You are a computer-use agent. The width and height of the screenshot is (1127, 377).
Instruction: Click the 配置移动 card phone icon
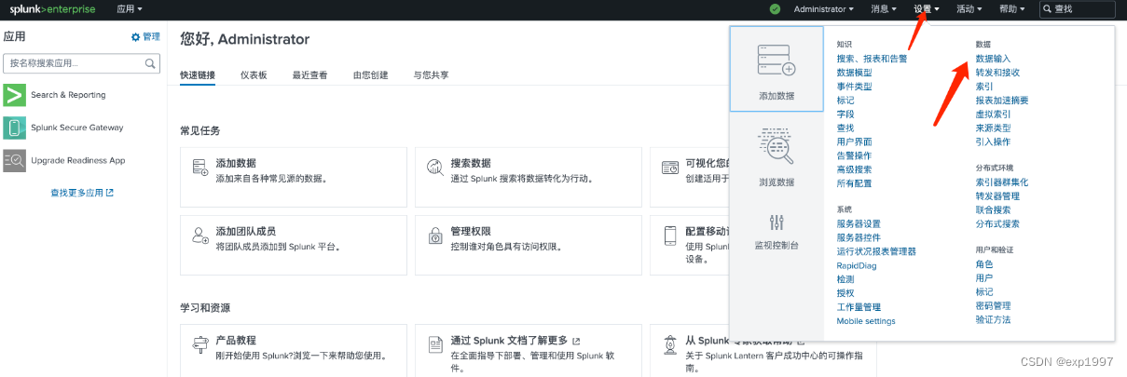tap(669, 236)
